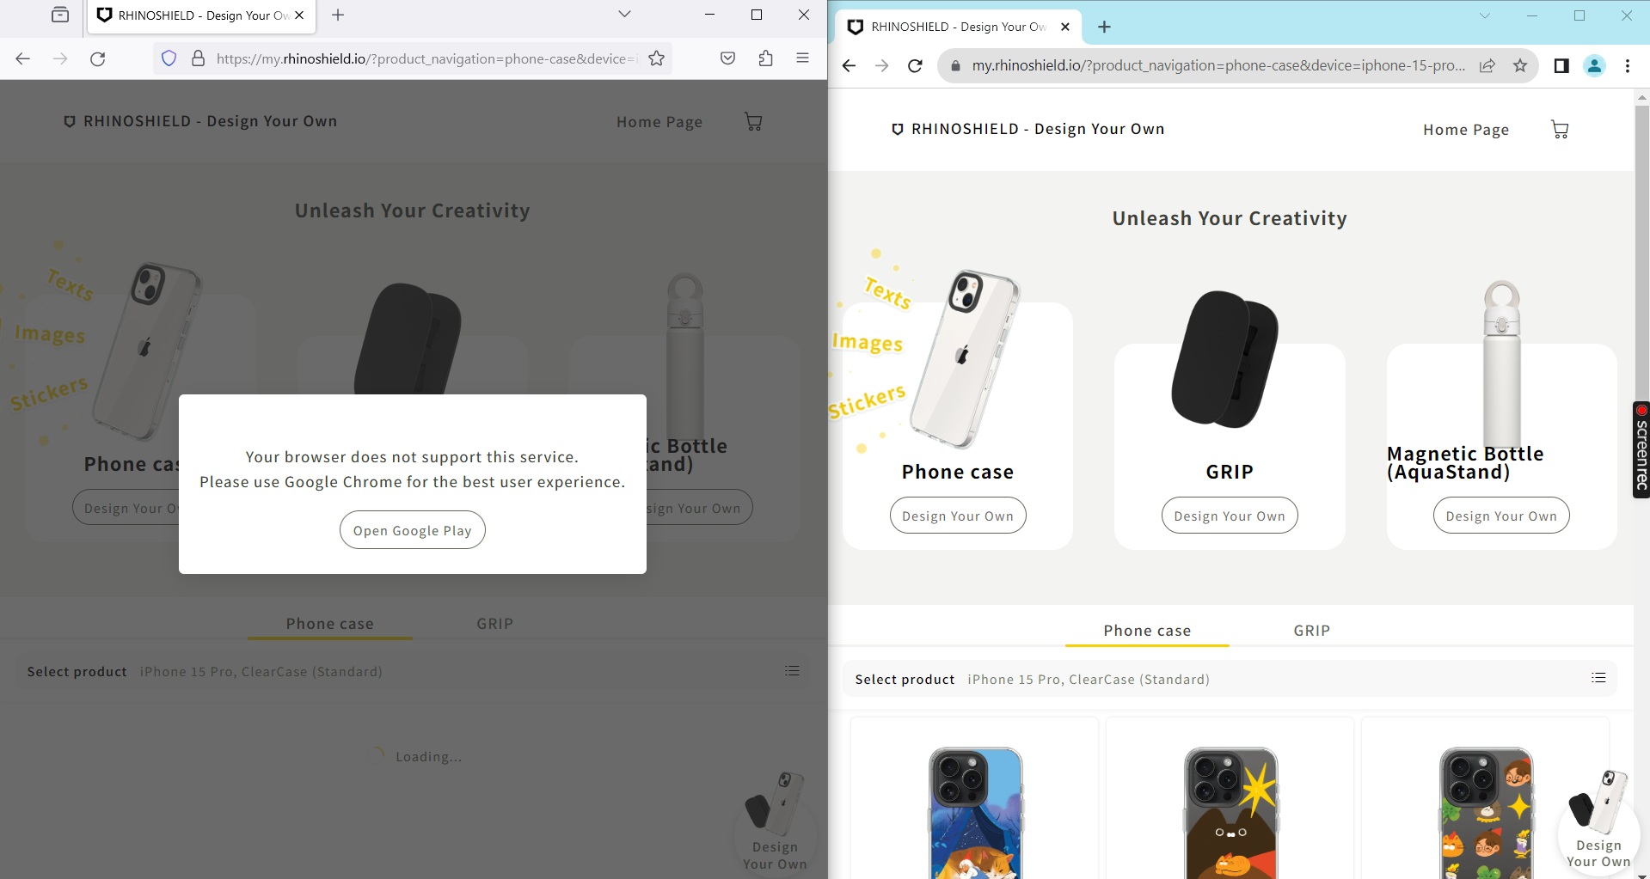Viewport: 1650px width, 879px height.
Task: Click the Open Google Play button
Action: tap(412, 529)
